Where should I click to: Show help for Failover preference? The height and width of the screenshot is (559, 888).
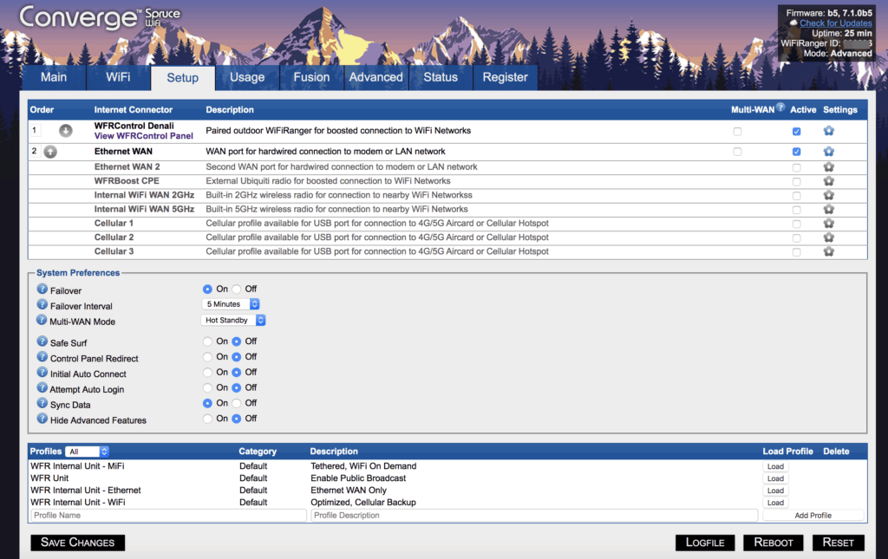click(42, 289)
